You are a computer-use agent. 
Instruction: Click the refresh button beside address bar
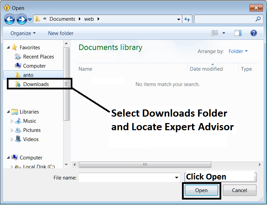click(x=187, y=19)
